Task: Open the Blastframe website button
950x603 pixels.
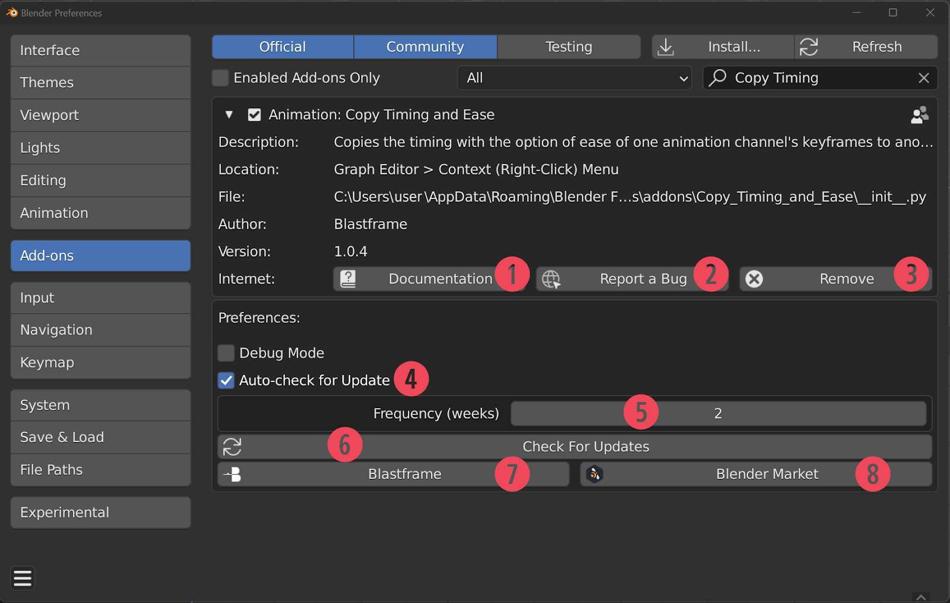Action: click(x=393, y=474)
